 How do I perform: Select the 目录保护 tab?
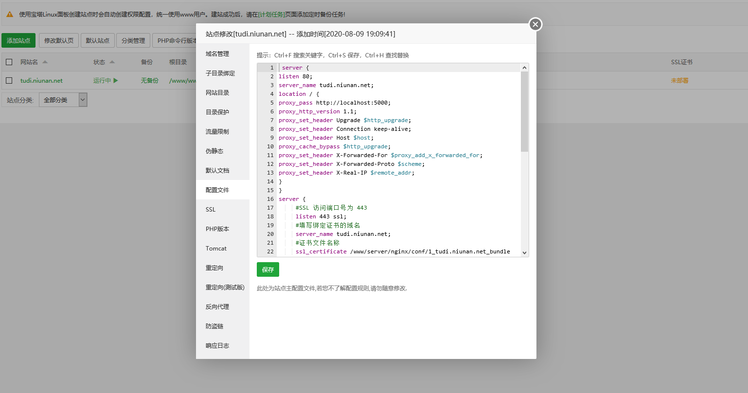click(x=223, y=112)
